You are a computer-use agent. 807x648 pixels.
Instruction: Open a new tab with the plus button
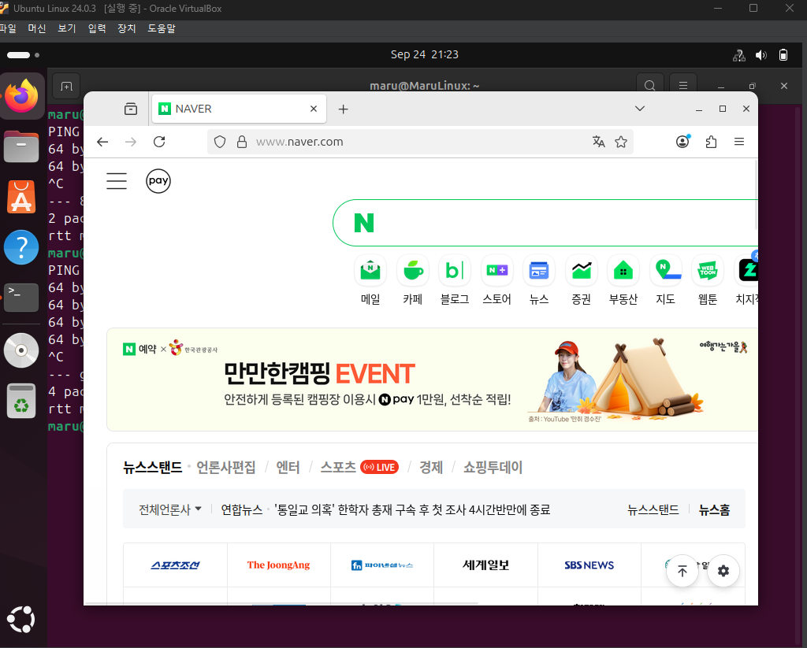[x=344, y=109]
